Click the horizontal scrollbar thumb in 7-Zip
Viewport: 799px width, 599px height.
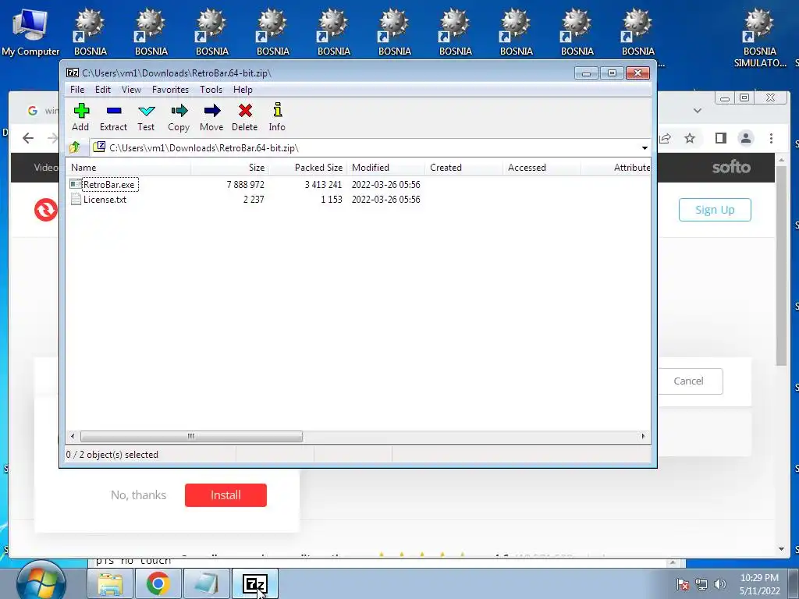click(192, 437)
